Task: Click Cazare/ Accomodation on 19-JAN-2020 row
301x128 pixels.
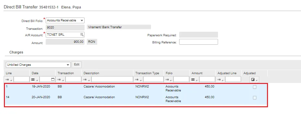Action: tap(99, 87)
